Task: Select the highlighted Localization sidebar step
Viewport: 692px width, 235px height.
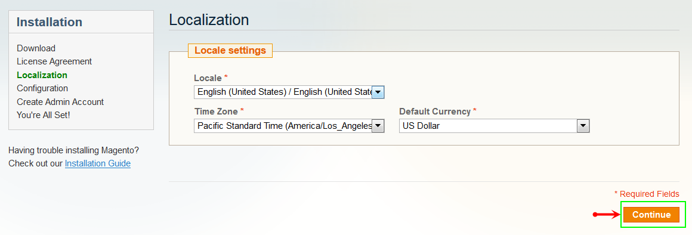Action: point(42,75)
